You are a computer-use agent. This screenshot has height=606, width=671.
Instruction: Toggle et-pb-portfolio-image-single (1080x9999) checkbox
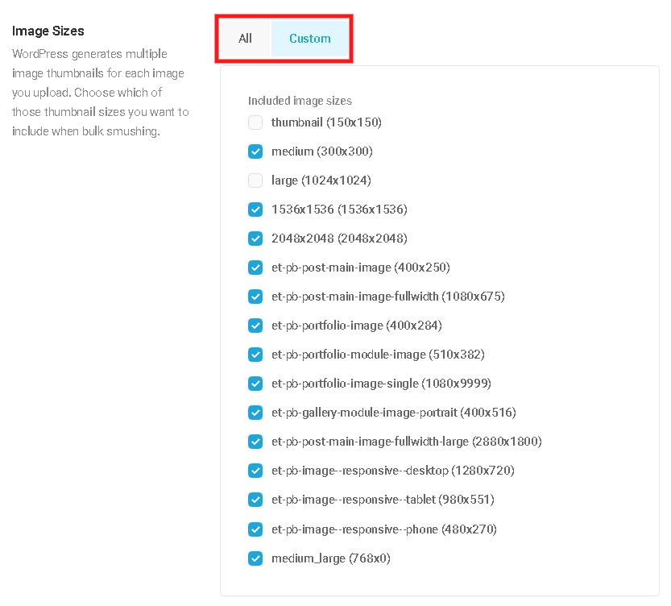255,384
